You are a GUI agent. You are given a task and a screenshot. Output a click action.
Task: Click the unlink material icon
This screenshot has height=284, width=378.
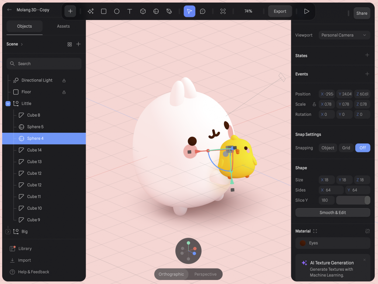coord(367,231)
